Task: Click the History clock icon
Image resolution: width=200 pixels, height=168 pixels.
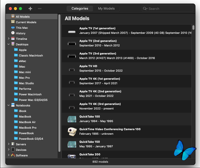Action: 13,33
